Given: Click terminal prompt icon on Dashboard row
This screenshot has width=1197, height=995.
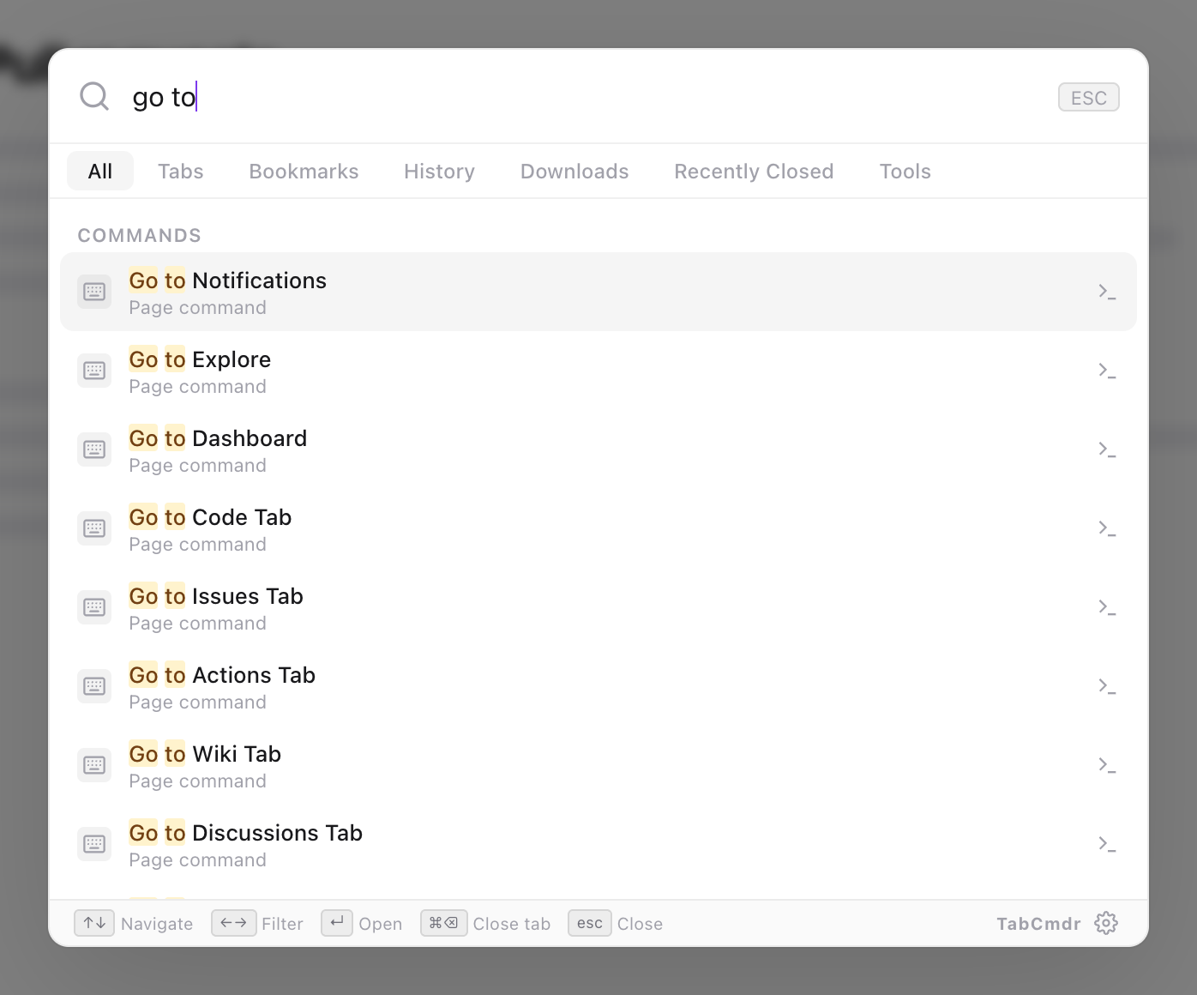Looking at the screenshot, I should [1107, 449].
